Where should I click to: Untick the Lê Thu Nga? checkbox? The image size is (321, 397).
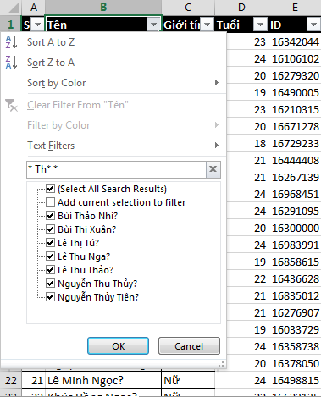pos(50,256)
